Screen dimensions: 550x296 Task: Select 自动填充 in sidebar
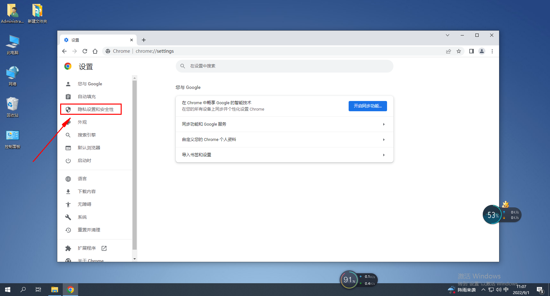[87, 97]
